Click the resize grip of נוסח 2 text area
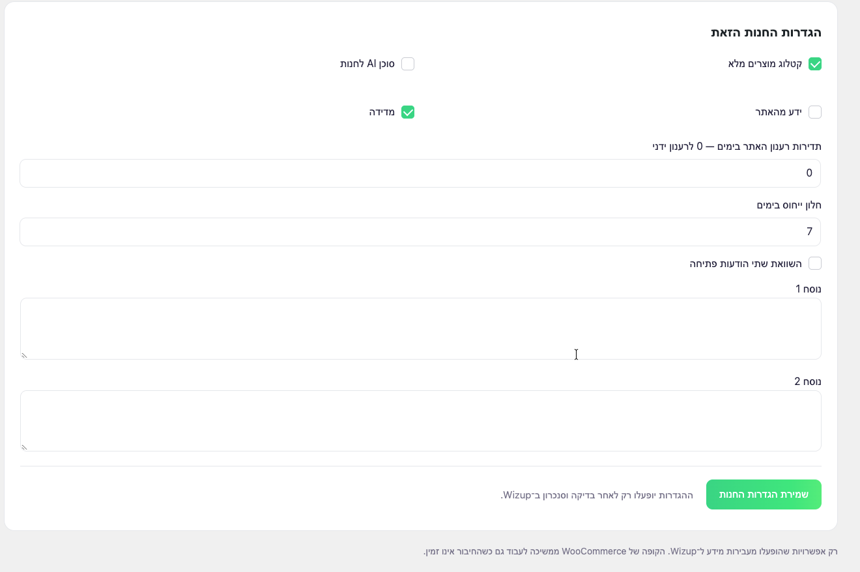The height and width of the screenshot is (572, 860). [25, 447]
